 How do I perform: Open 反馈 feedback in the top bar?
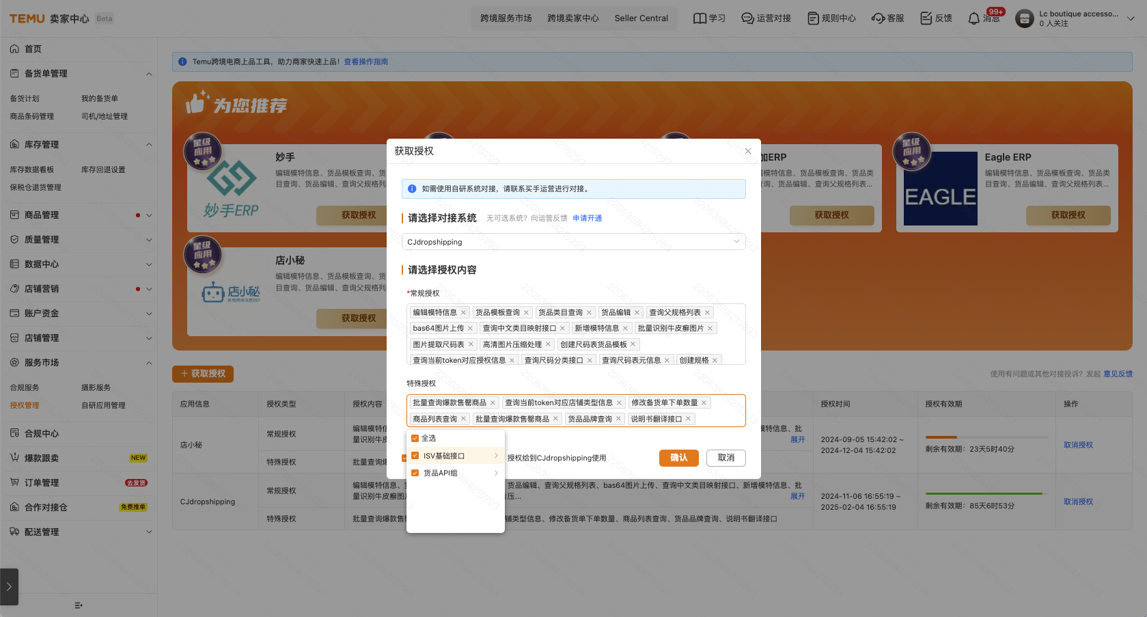pyautogui.click(x=936, y=18)
